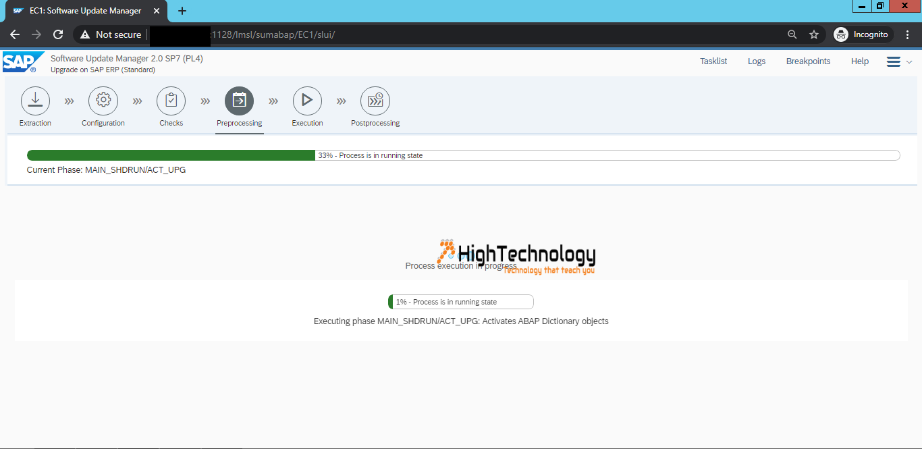The height and width of the screenshot is (449, 922).
Task: Click the 33% overall progress bar
Action: pos(463,155)
